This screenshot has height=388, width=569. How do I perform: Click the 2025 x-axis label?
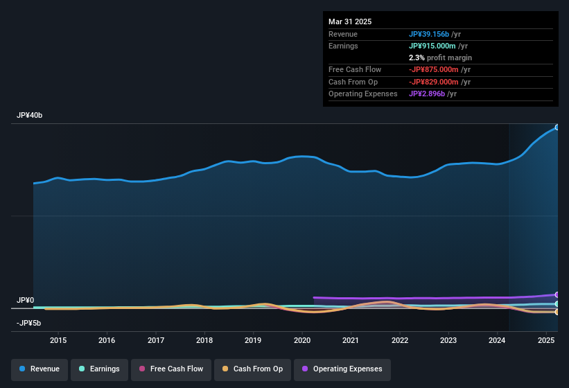[x=545, y=340]
